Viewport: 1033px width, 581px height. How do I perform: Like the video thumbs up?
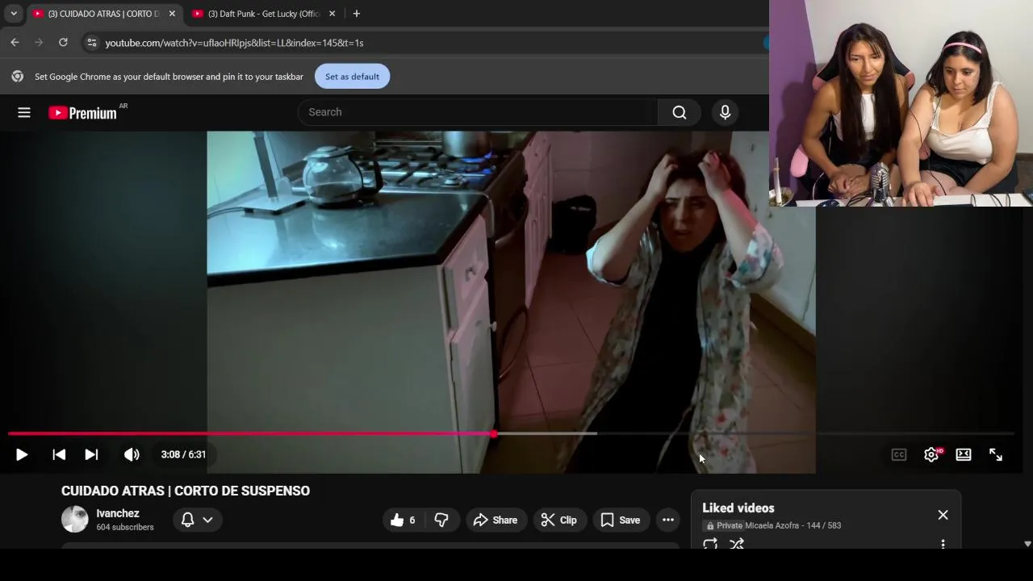click(x=404, y=520)
